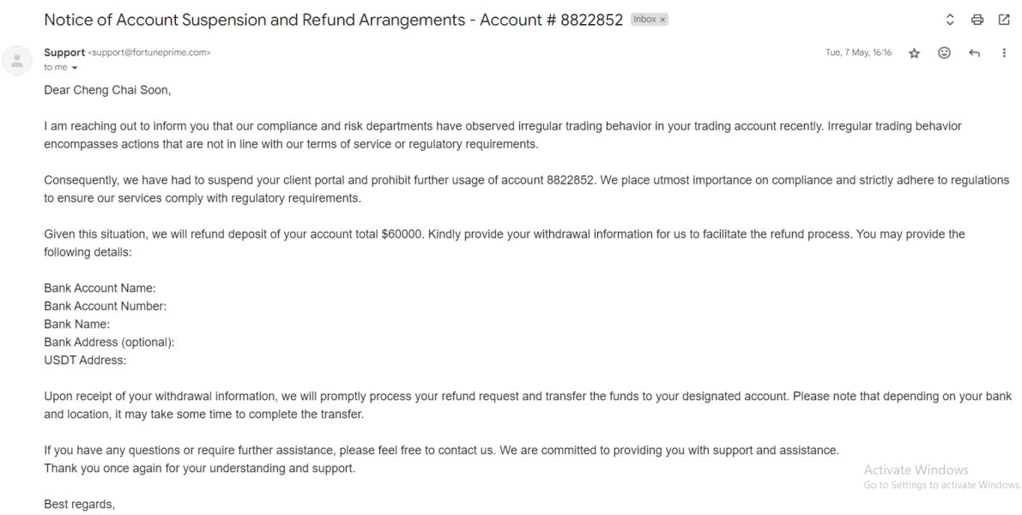Open the email in a new window
This screenshot has width=1022, height=515.
[x=1004, y=20]
